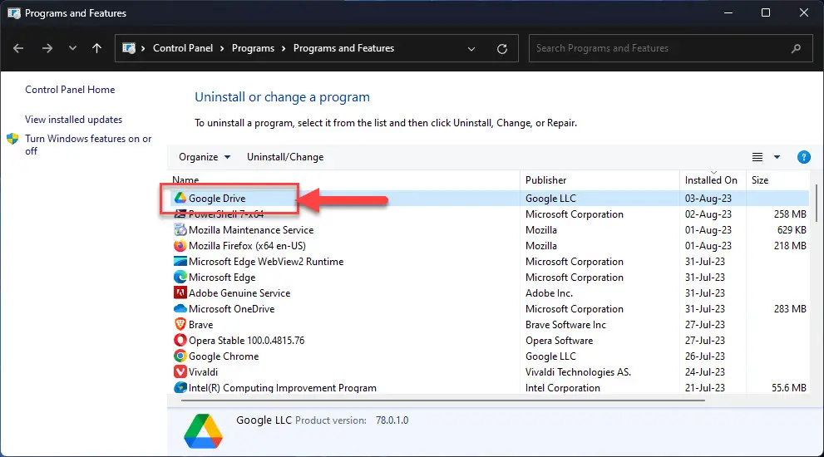Click the Opera icon in list
This screenshot has height=457, width=824.
180,340
